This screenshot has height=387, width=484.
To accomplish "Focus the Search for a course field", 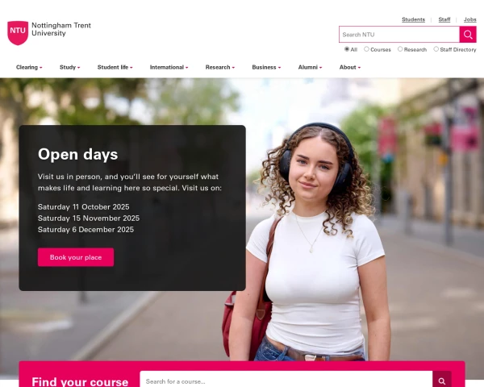I will click(286, 381).
